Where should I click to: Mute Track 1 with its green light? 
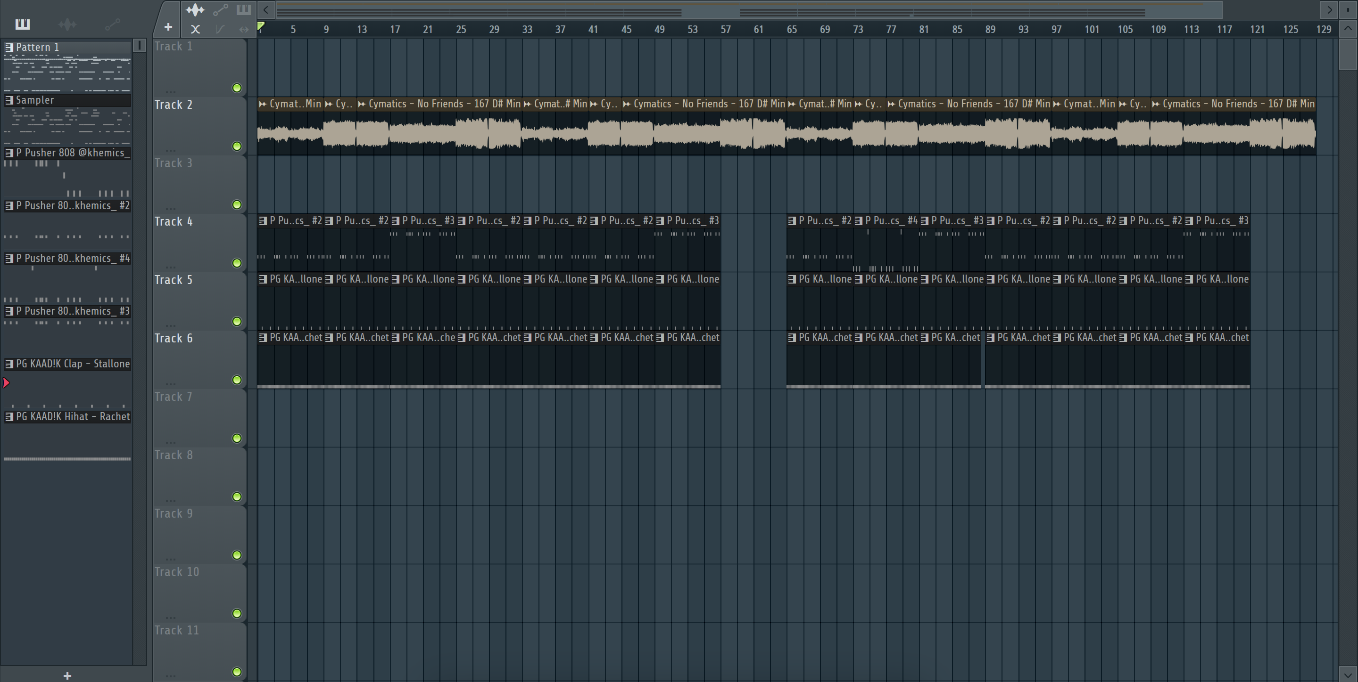tap(237, 88)
